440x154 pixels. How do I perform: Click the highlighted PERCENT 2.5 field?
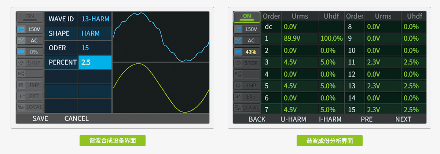coord(95,62)
